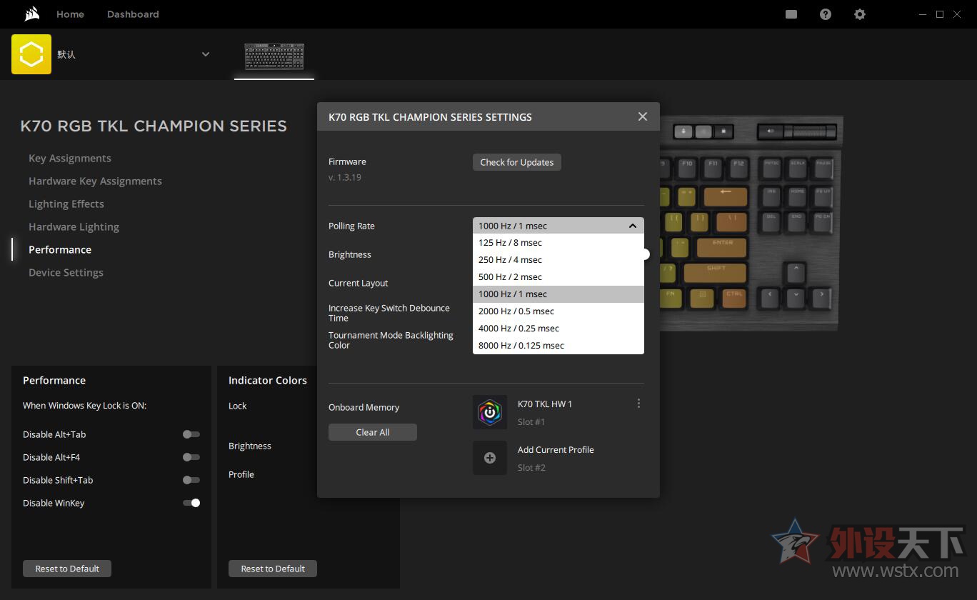977x600 pixels.
Task: Open the Dashboard tab
Action: tap(133, 14)
